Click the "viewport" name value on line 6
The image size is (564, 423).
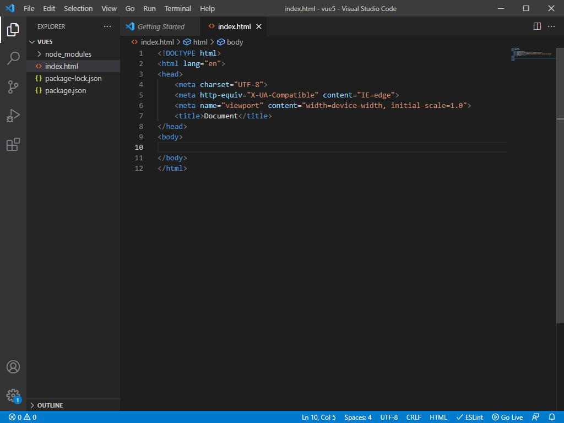point(242,105)
